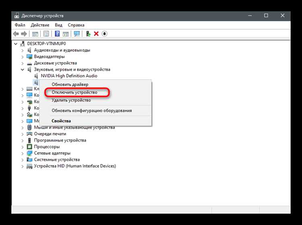Expand the Устройства HID node
The image size is (302, 225).
pyautogui.click(x=23, y=166)
